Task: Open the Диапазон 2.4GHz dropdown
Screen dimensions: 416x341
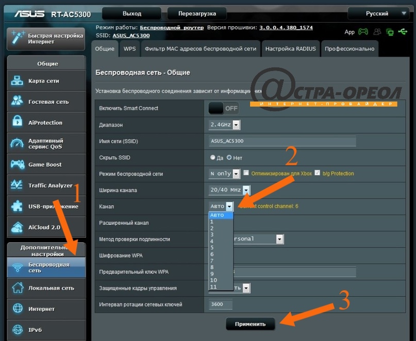Action: click(224, 124)
